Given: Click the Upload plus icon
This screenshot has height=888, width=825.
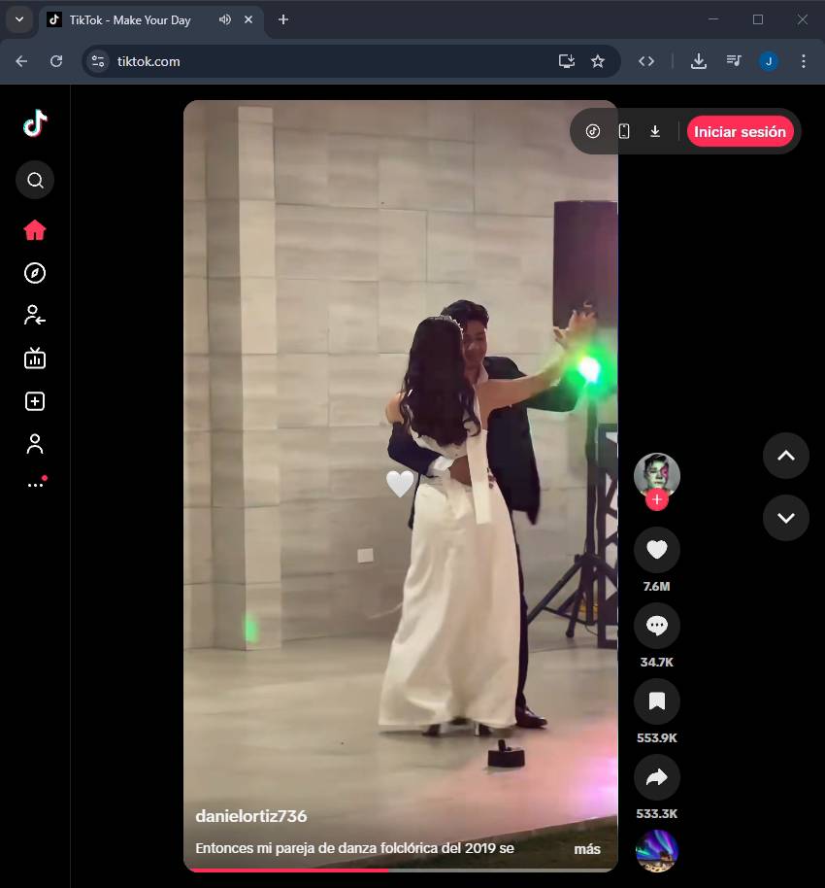Looking at the screenshot, I should pyautogui.click(x=35, y=401).
